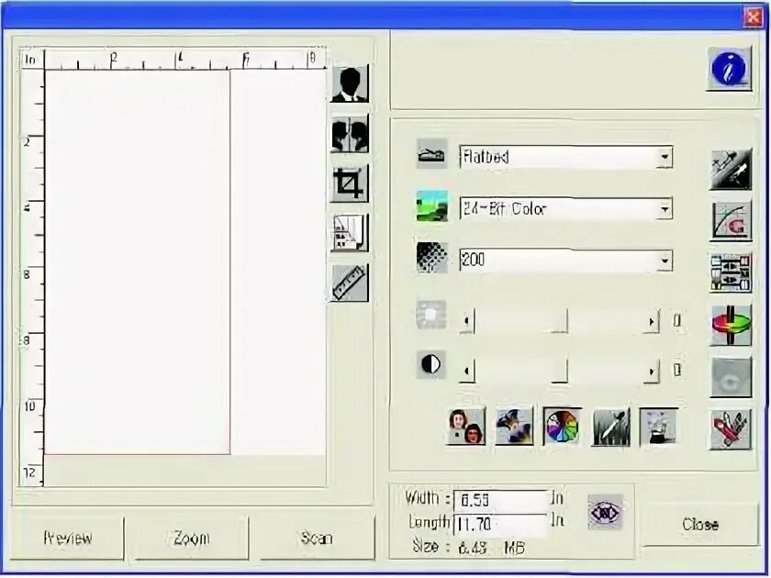This screenshot has width=771, height=578.
Task: Close the window with the red X
Action: (x=753, y=17)
